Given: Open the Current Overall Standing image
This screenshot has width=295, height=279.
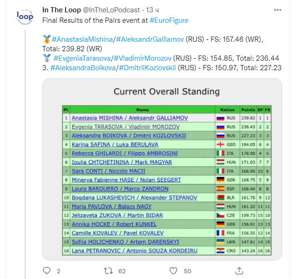Looking at the screenshot, I should point(162,169).
